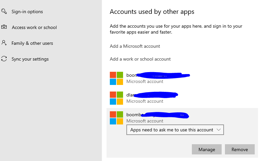
Task: Select the boomb... account name text
Action: coord(157,115)
